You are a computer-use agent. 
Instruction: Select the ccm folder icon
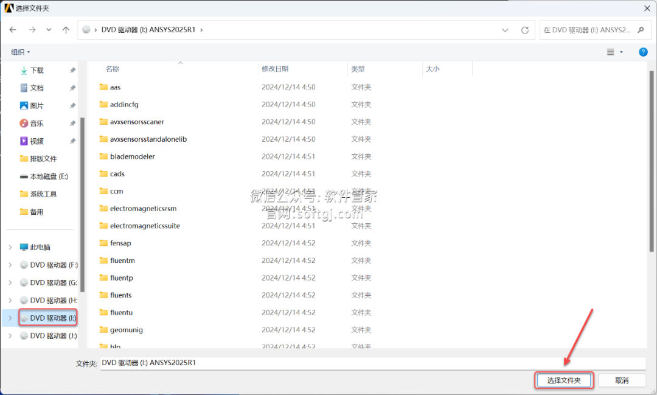(x=103, y=191)
